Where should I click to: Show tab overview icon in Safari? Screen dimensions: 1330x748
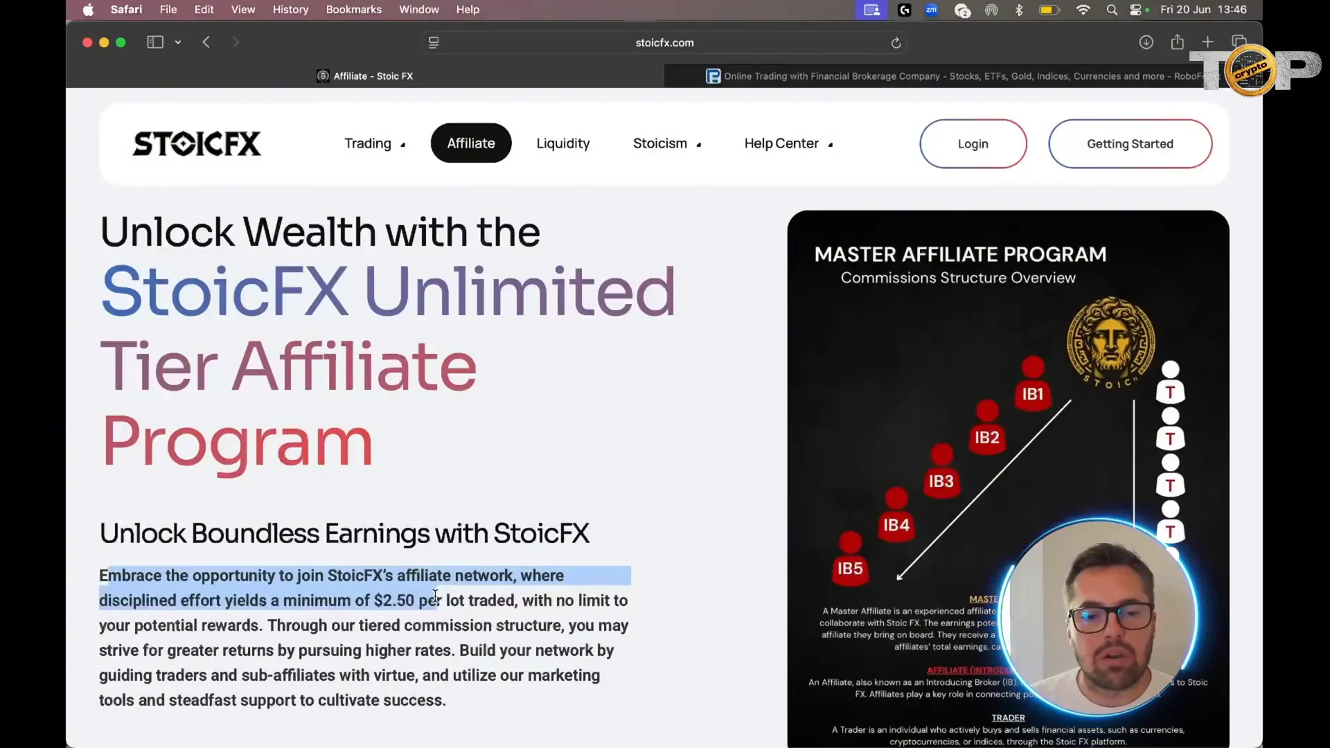(1239, 42)
